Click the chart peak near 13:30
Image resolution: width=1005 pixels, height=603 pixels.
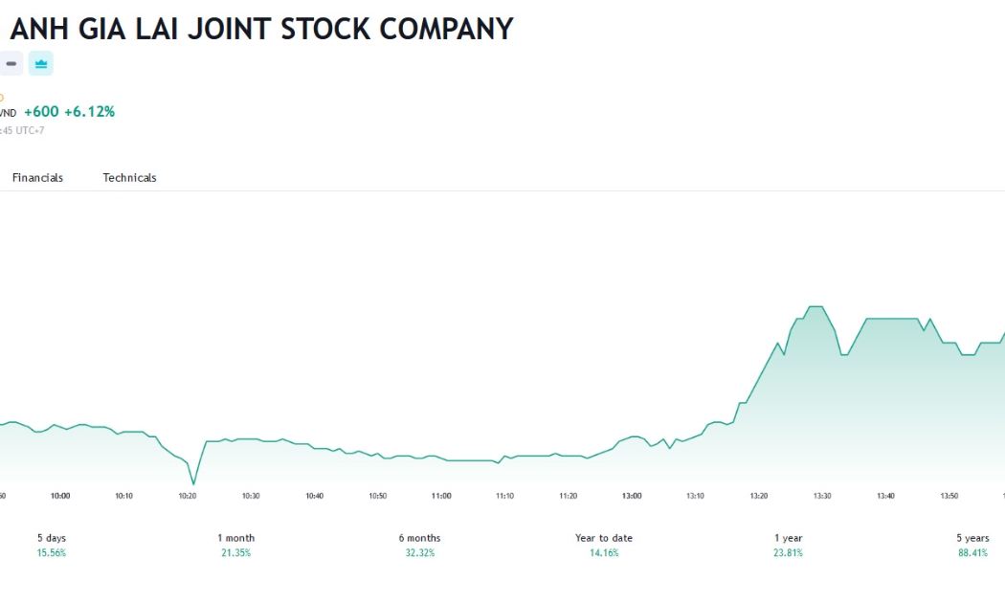[x=815, y=307]
